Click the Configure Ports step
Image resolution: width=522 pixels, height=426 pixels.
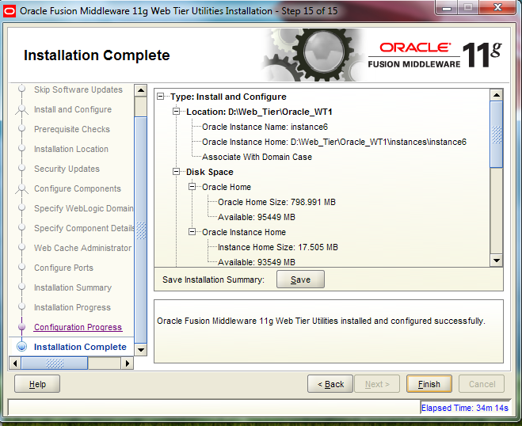[x=63, y=268]
